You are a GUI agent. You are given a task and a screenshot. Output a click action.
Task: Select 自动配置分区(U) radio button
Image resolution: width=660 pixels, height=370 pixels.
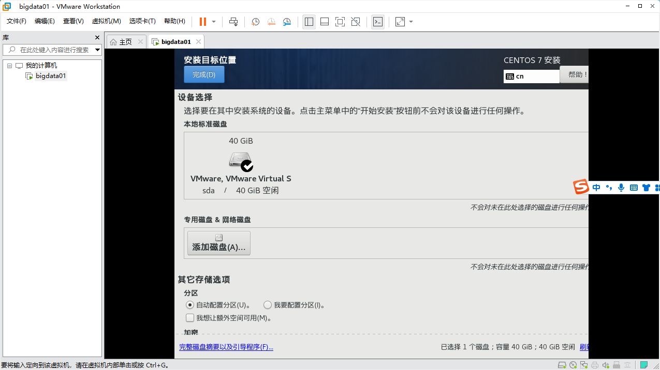tap(189, 305)
